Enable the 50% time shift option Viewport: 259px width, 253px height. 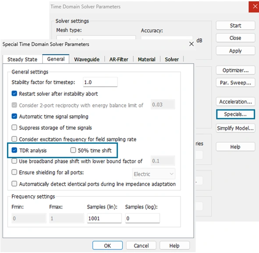coord(73,150)
